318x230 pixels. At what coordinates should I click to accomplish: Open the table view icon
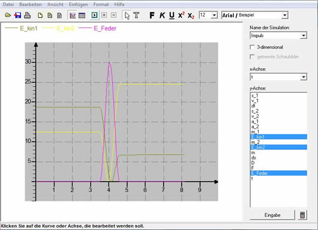(81, 15)
